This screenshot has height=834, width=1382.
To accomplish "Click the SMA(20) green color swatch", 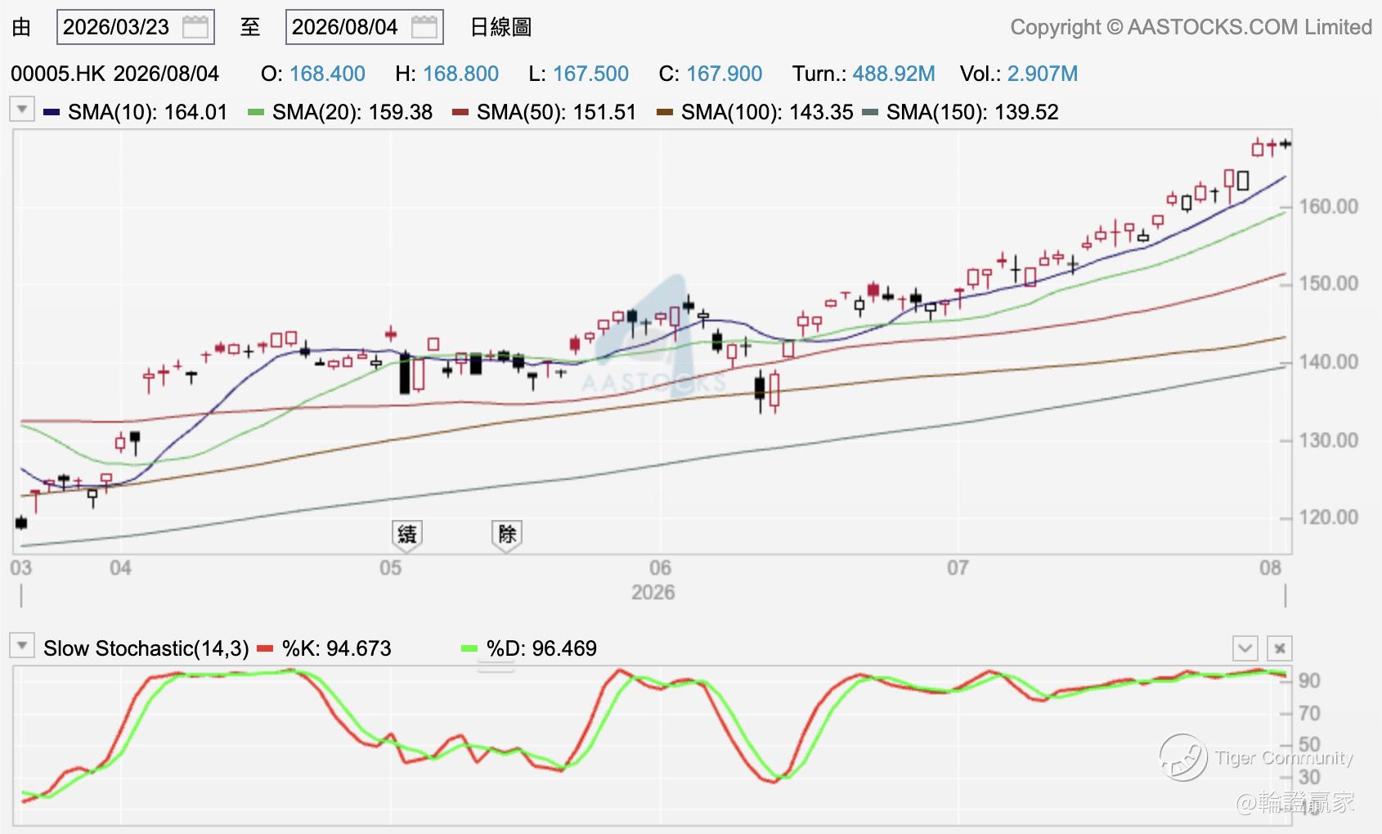I will click(x=256, y=113).
